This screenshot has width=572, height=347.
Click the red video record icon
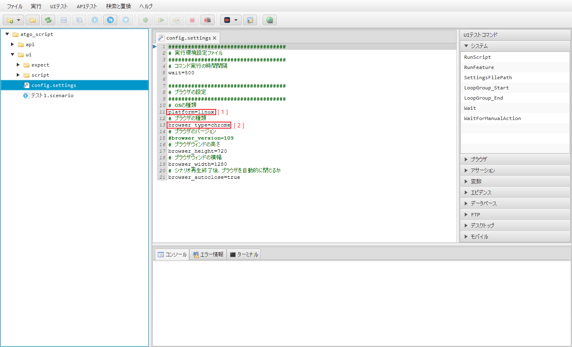tap(227, 20)
